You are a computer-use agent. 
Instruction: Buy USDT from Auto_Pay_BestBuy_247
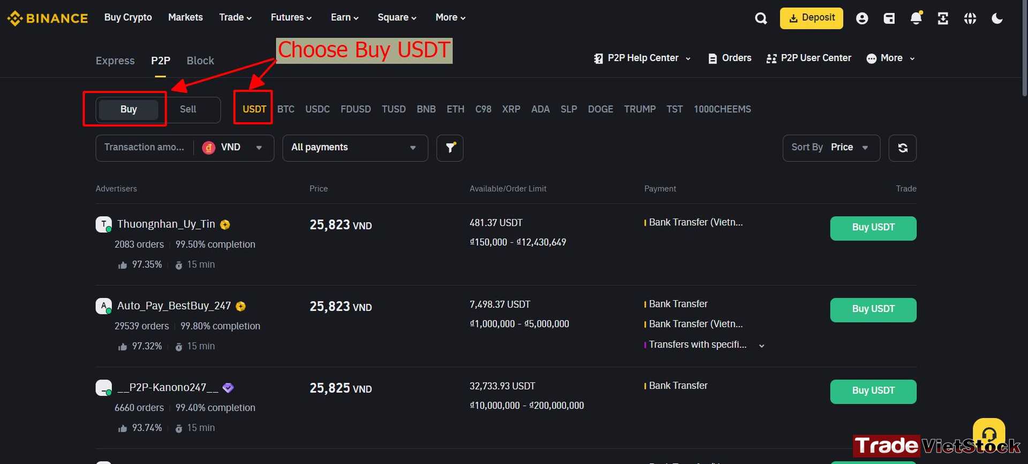point(873,310)
